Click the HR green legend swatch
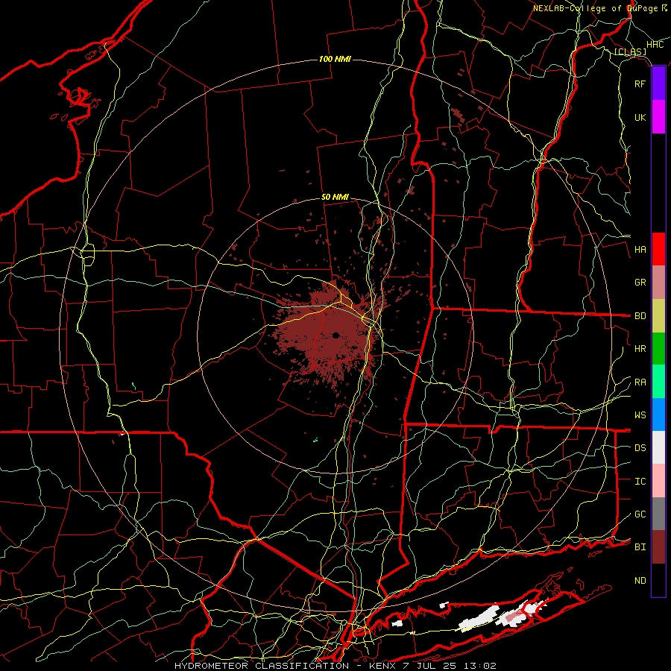This screenshot has width=671, height=671. coord(658,348)
